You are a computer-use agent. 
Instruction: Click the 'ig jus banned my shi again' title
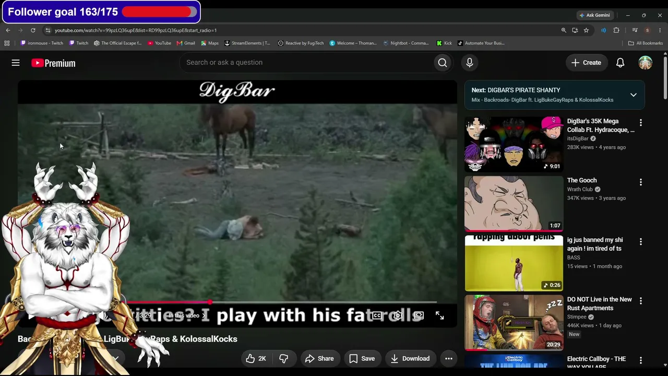tap(594, 244)
